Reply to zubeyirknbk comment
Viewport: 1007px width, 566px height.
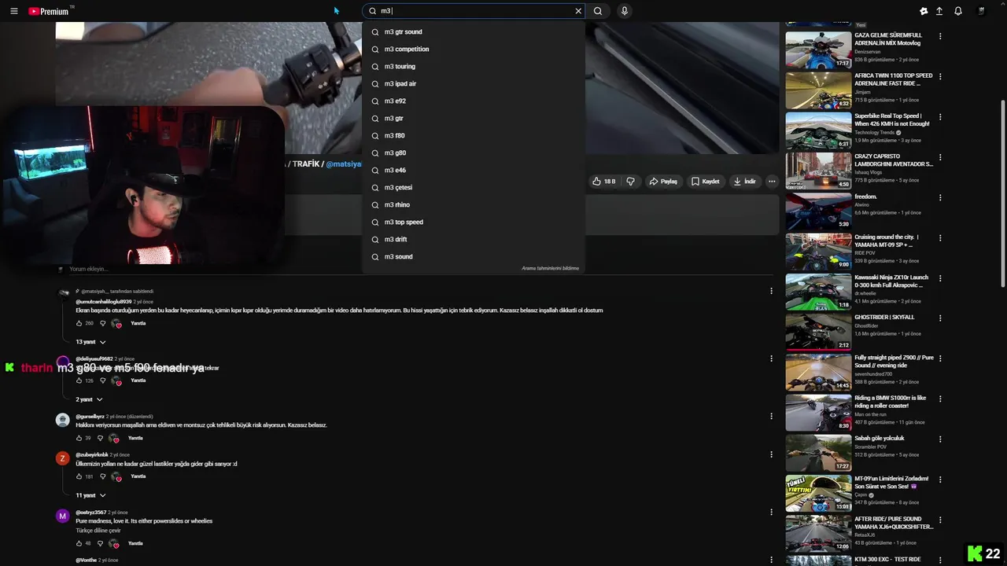(138, 476)
